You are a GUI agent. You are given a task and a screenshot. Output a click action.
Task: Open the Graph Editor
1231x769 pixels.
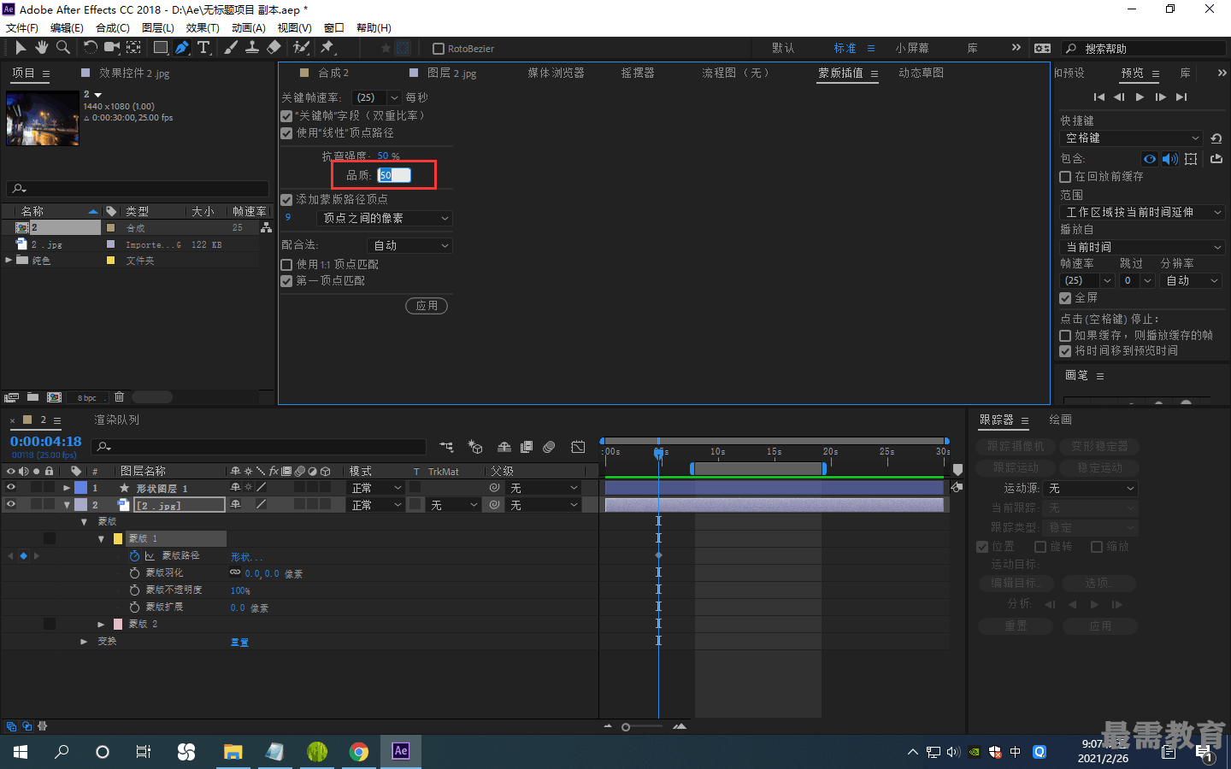578,447
